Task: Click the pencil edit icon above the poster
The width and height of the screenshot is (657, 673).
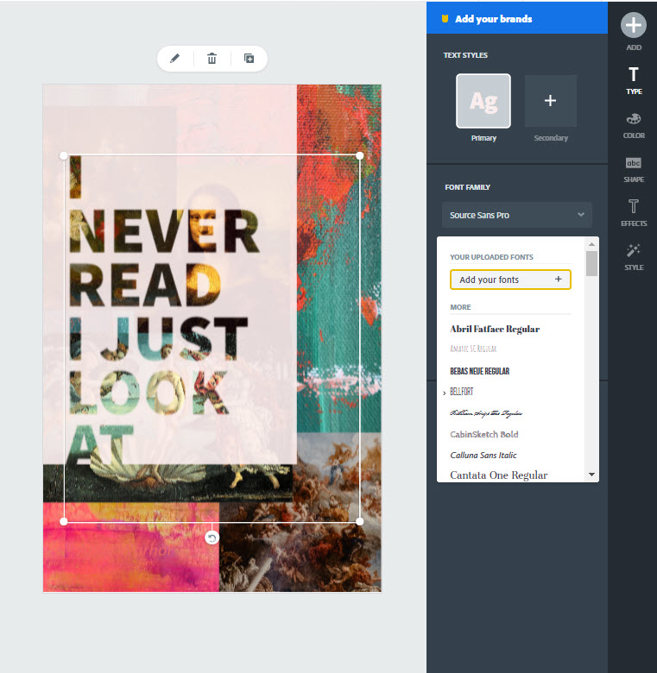Action: tap(174, 59)
